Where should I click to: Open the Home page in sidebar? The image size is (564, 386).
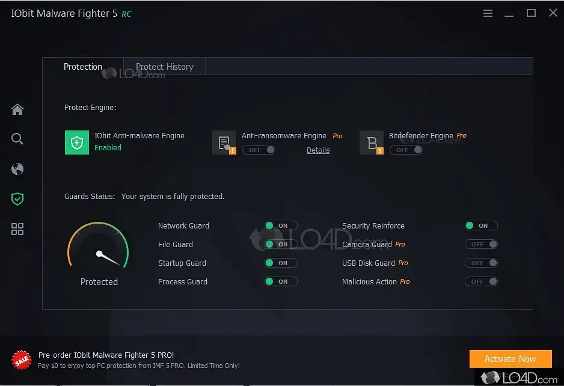click(17, 109)
